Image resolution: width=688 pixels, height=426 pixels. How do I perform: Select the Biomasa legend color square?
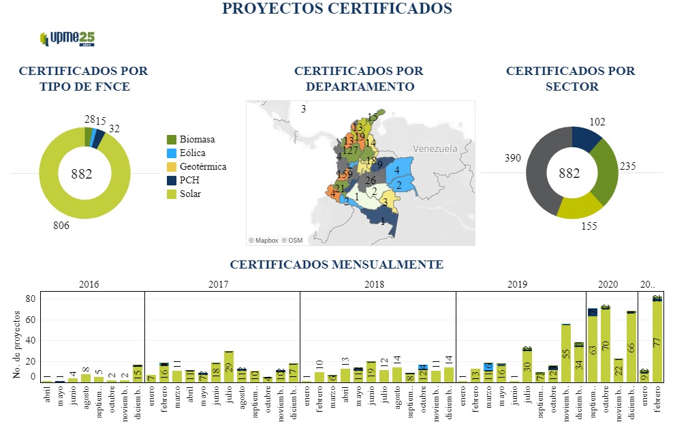click(x=171, y=140)
